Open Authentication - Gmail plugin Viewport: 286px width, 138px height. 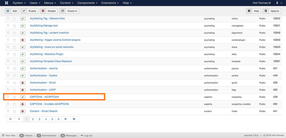[43, 83]
